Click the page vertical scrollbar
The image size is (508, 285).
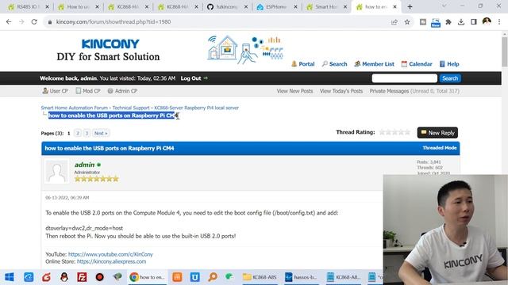tap(505, 51)
